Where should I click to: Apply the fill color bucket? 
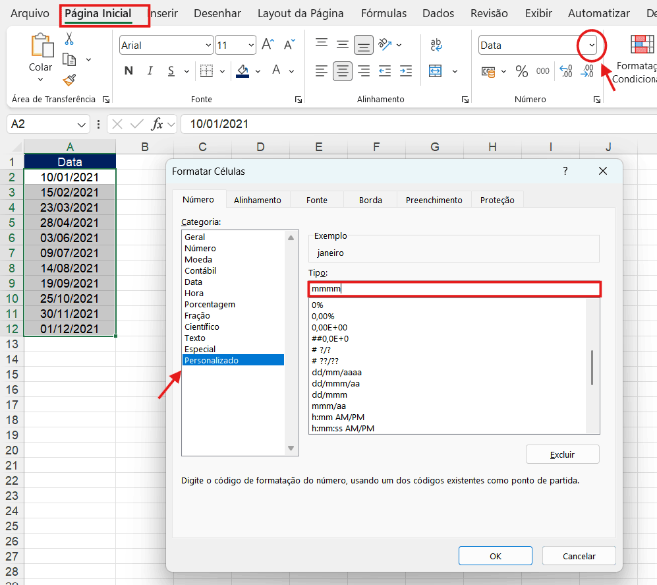point(243,71)
